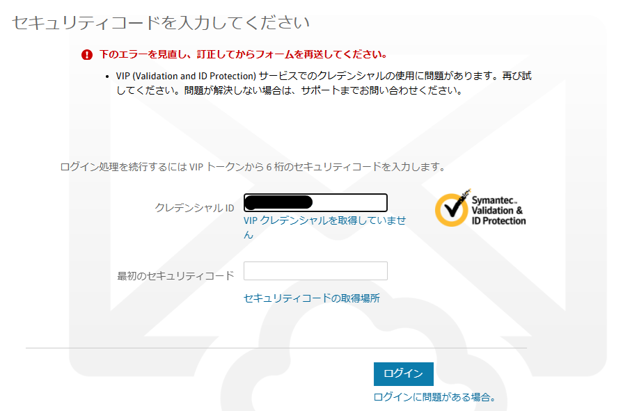Viewport: 639px width, 411px height.
Task: Click into the 最初のセキュリティコード text box
Action: 315,271
